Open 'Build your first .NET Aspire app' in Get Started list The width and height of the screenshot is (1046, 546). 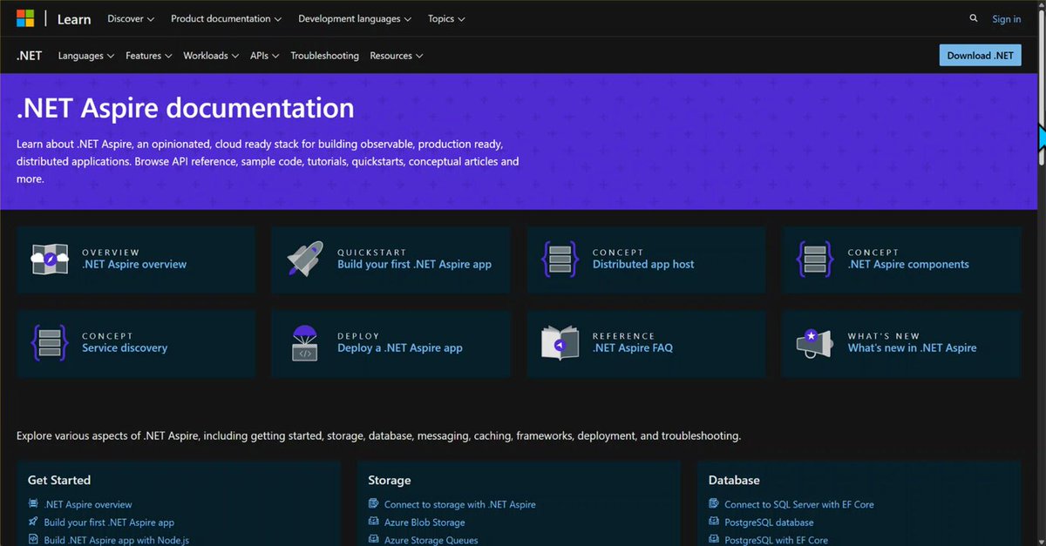109,522
